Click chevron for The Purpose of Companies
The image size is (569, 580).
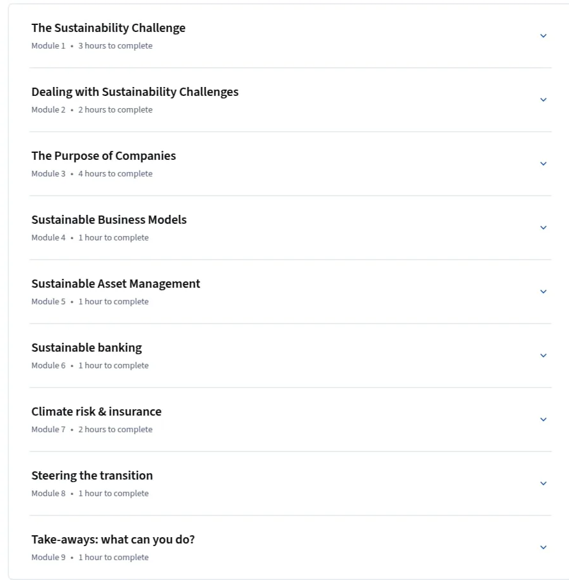[x=543, y=164]
